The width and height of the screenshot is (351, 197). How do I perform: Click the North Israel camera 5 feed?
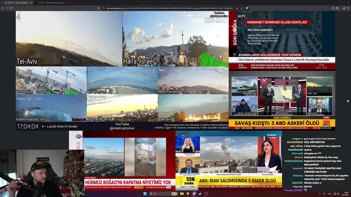pos(193,80)
